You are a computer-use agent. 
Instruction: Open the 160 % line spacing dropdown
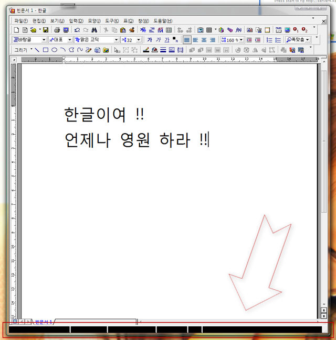click(241, 40)
